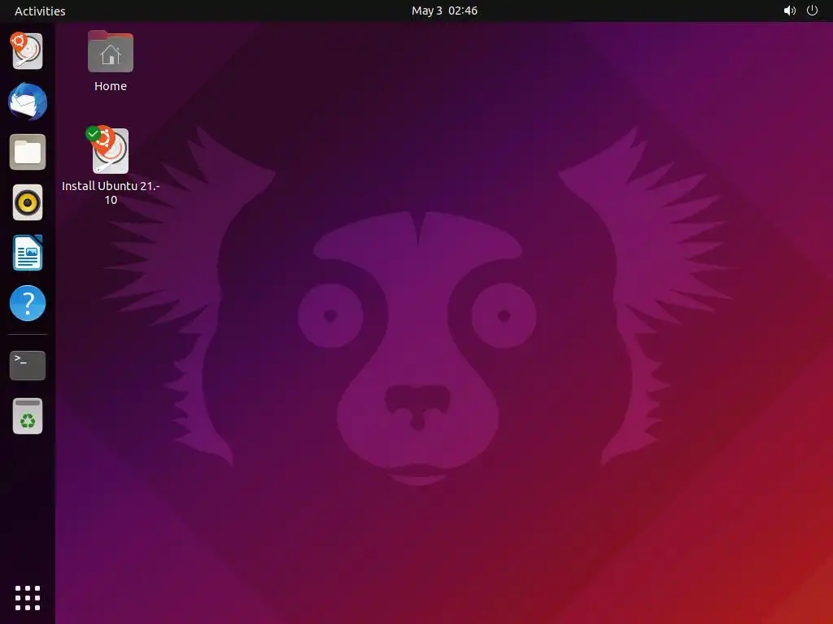Show Applications grid button

[x=28, y=598]
